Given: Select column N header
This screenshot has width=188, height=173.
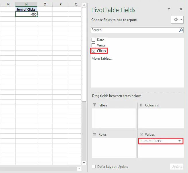Looking at the screenshot, I should click(x=26, y=4).
